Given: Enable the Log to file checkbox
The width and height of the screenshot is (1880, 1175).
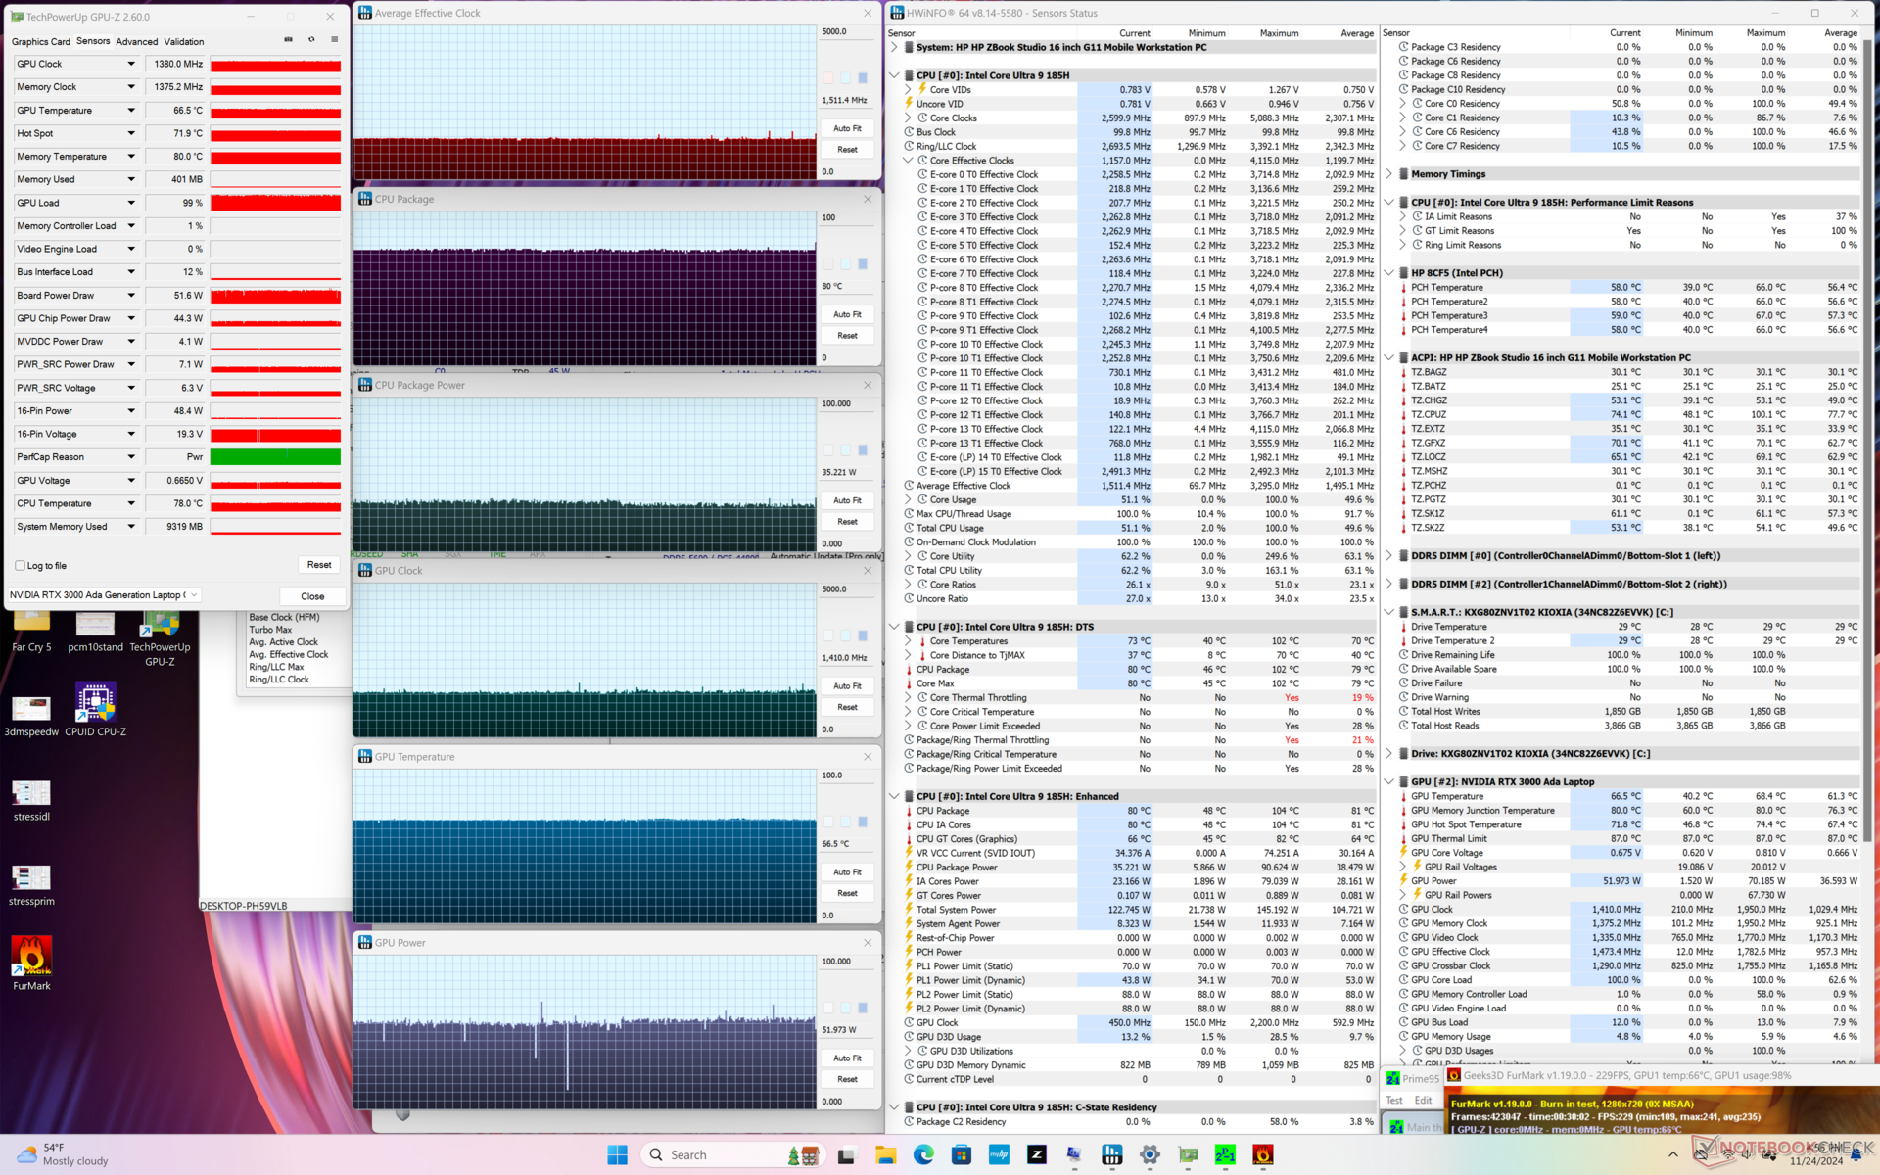Looking at the screenshot, I should coord(21,566).
